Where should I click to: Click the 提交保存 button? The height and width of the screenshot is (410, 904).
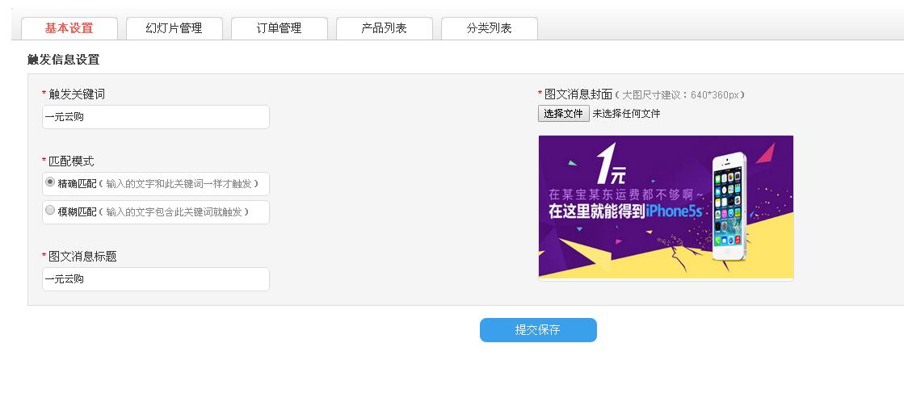pyautogui.click(x=538, y=330)
